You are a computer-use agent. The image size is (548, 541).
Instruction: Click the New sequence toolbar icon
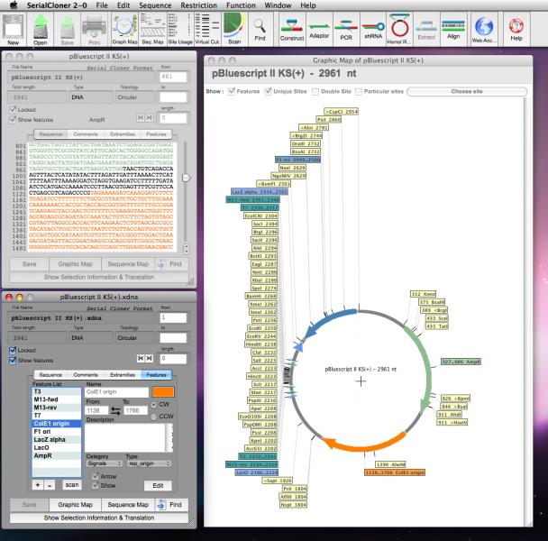(14, 29)
